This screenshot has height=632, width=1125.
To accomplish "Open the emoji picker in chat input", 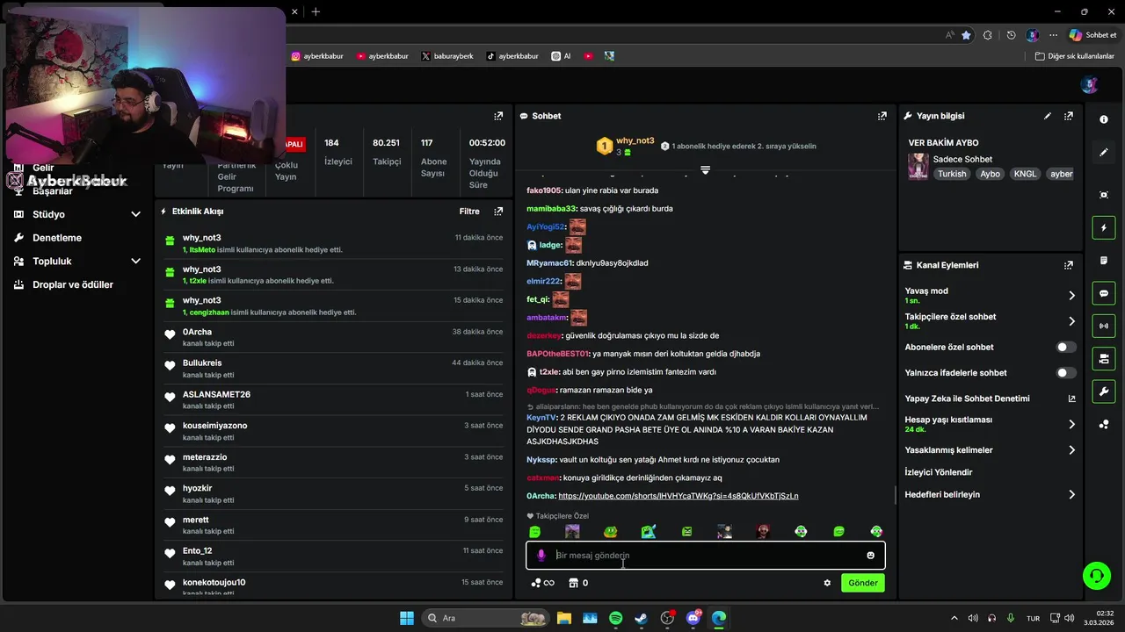I will pos(871,556).
